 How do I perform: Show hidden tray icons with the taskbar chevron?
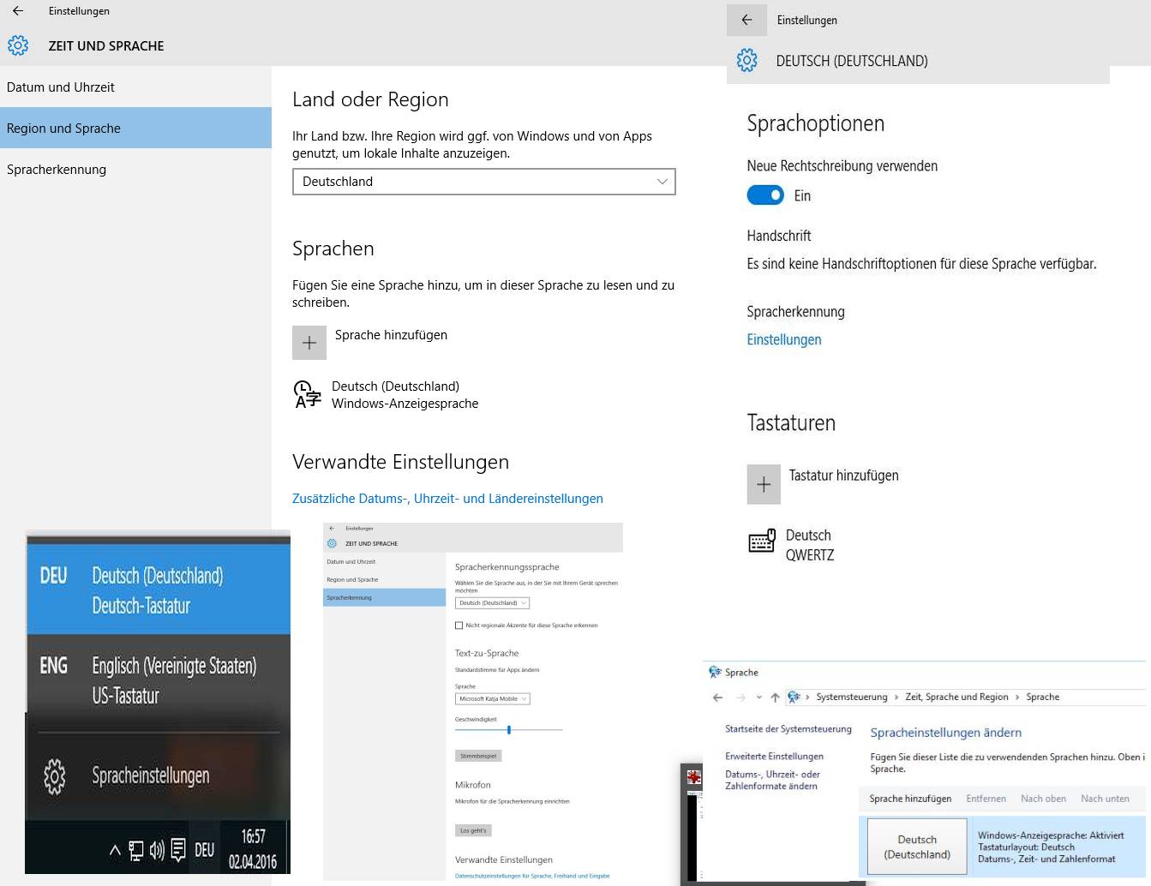pyautogui.click(x=115, y=850)
